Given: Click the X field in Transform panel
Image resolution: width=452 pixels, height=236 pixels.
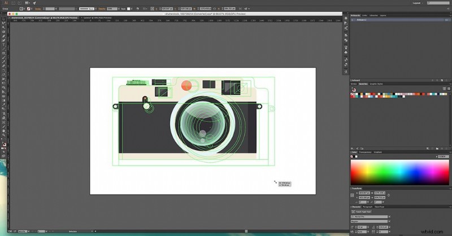Looking at the screenshot, I should tap(364, 193).
